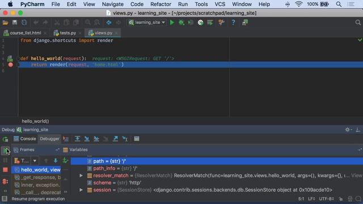Select the scheme variable row
Screen dimensions: 363x204
coord(217,182)
